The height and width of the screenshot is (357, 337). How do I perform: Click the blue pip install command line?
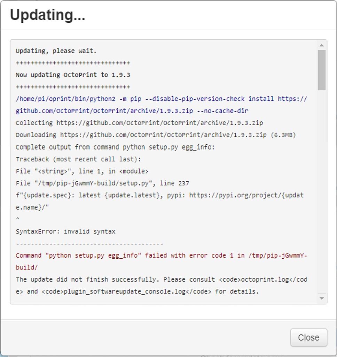162,99
